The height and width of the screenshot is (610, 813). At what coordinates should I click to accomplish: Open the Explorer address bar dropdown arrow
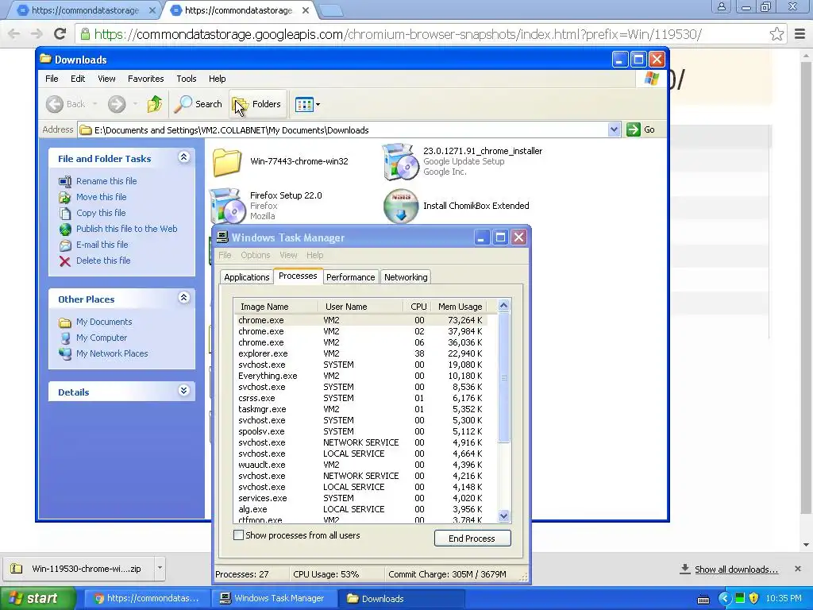[614, 129]
